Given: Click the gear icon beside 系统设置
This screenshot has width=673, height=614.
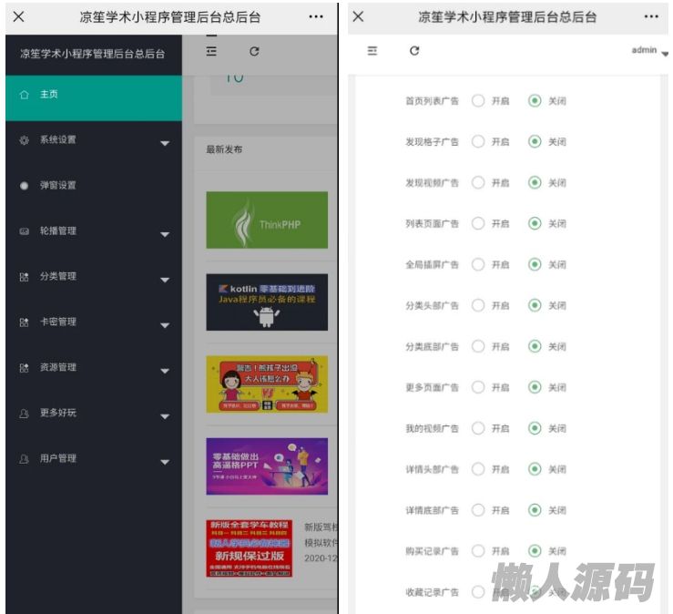Looking at the screenshot, I should 24,140.
